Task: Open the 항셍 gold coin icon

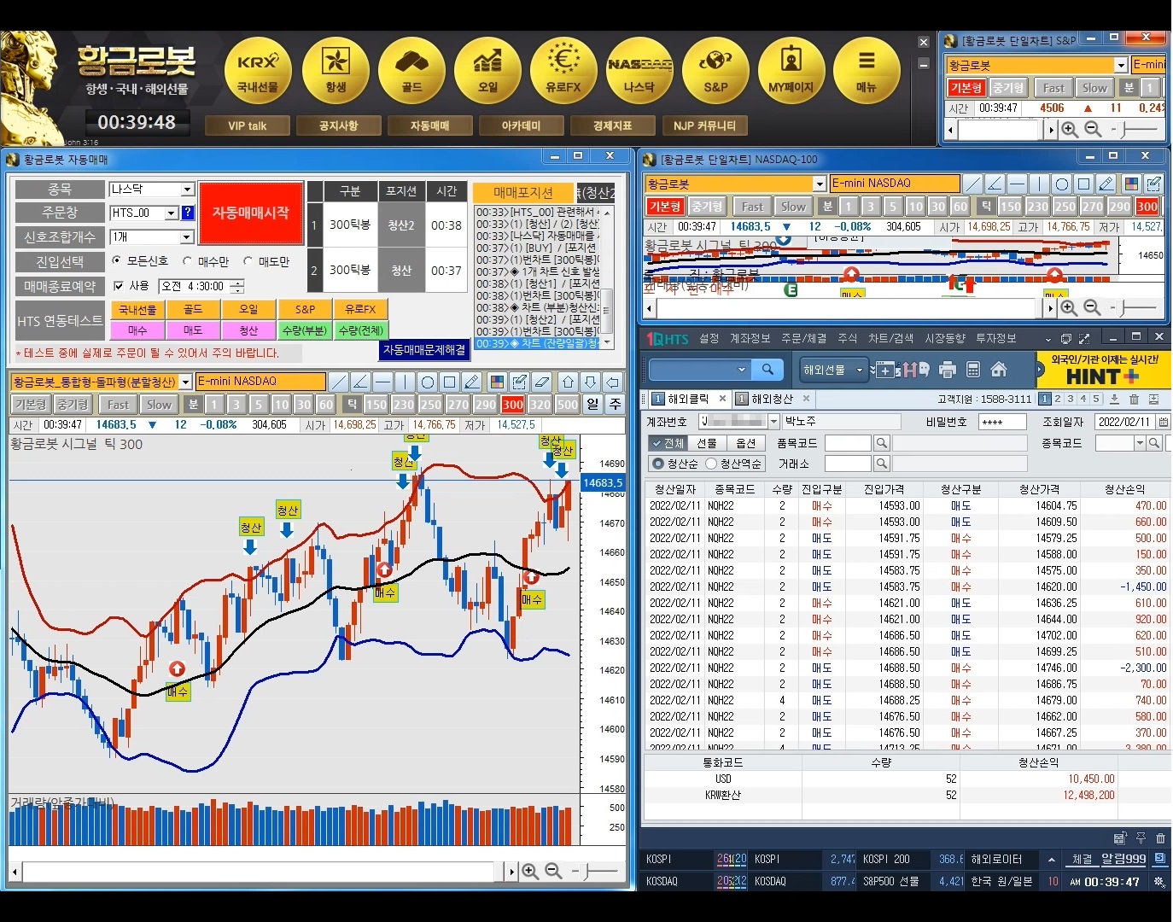Action: click(336, 70)
